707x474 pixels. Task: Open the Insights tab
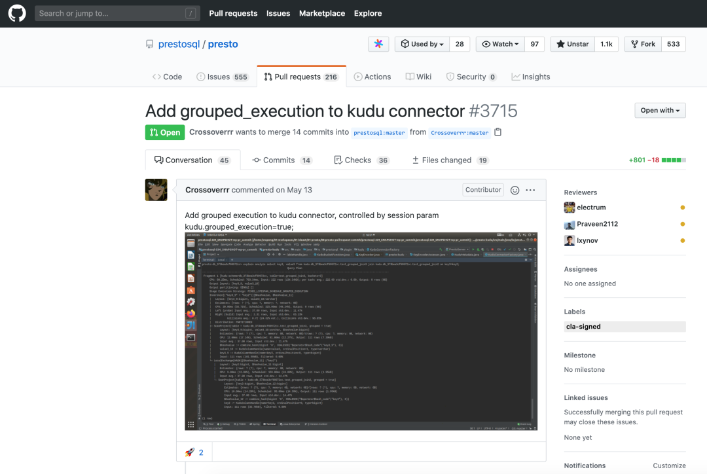(x=531, y=77)
